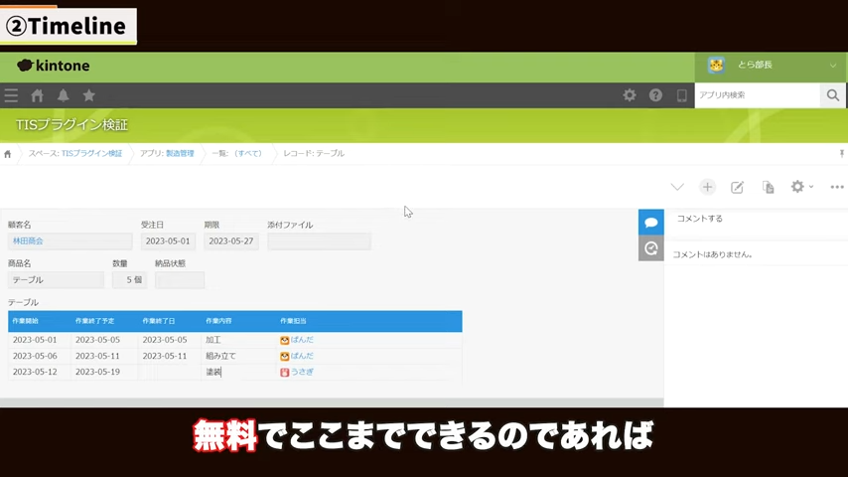Viewport: 848px width, 477px height.
Task: Go to portal home icon in toolbar
Action: [x=37, y=95]
